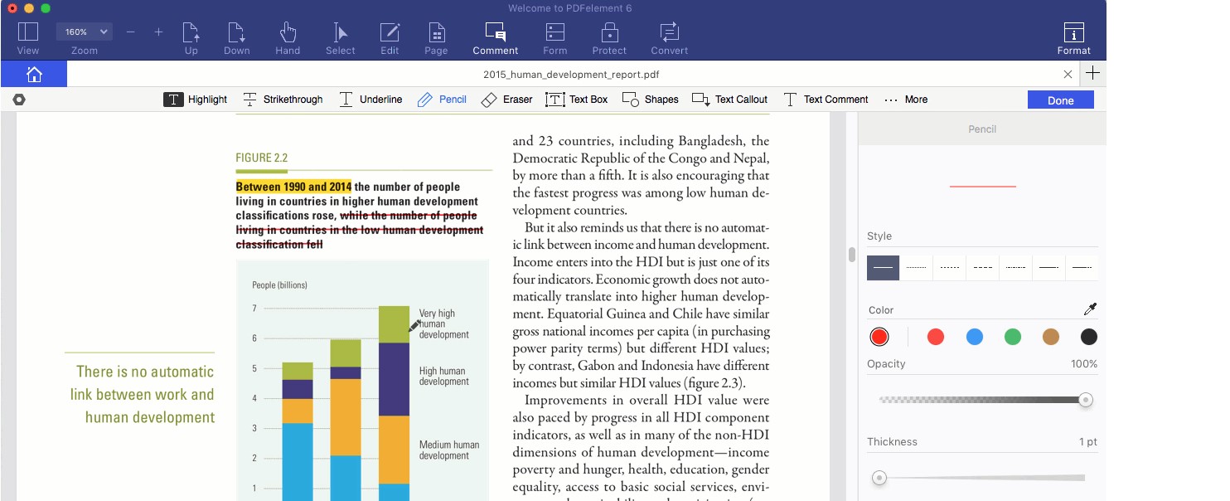This screenshot has width=1230, height=501.
Task: Select the Hand tool
Action: point(287,36)
